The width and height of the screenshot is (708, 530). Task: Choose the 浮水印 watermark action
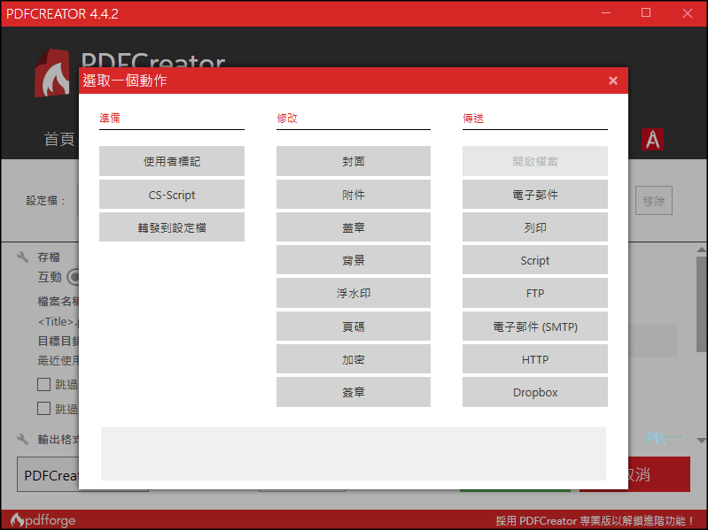coord(353,293)
